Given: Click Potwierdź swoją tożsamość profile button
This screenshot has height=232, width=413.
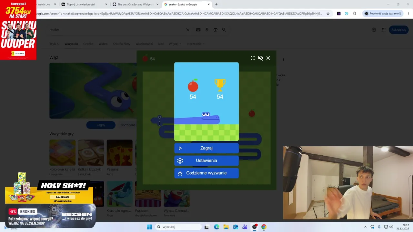Looking at the screenshot, I should tap(383, 14).
